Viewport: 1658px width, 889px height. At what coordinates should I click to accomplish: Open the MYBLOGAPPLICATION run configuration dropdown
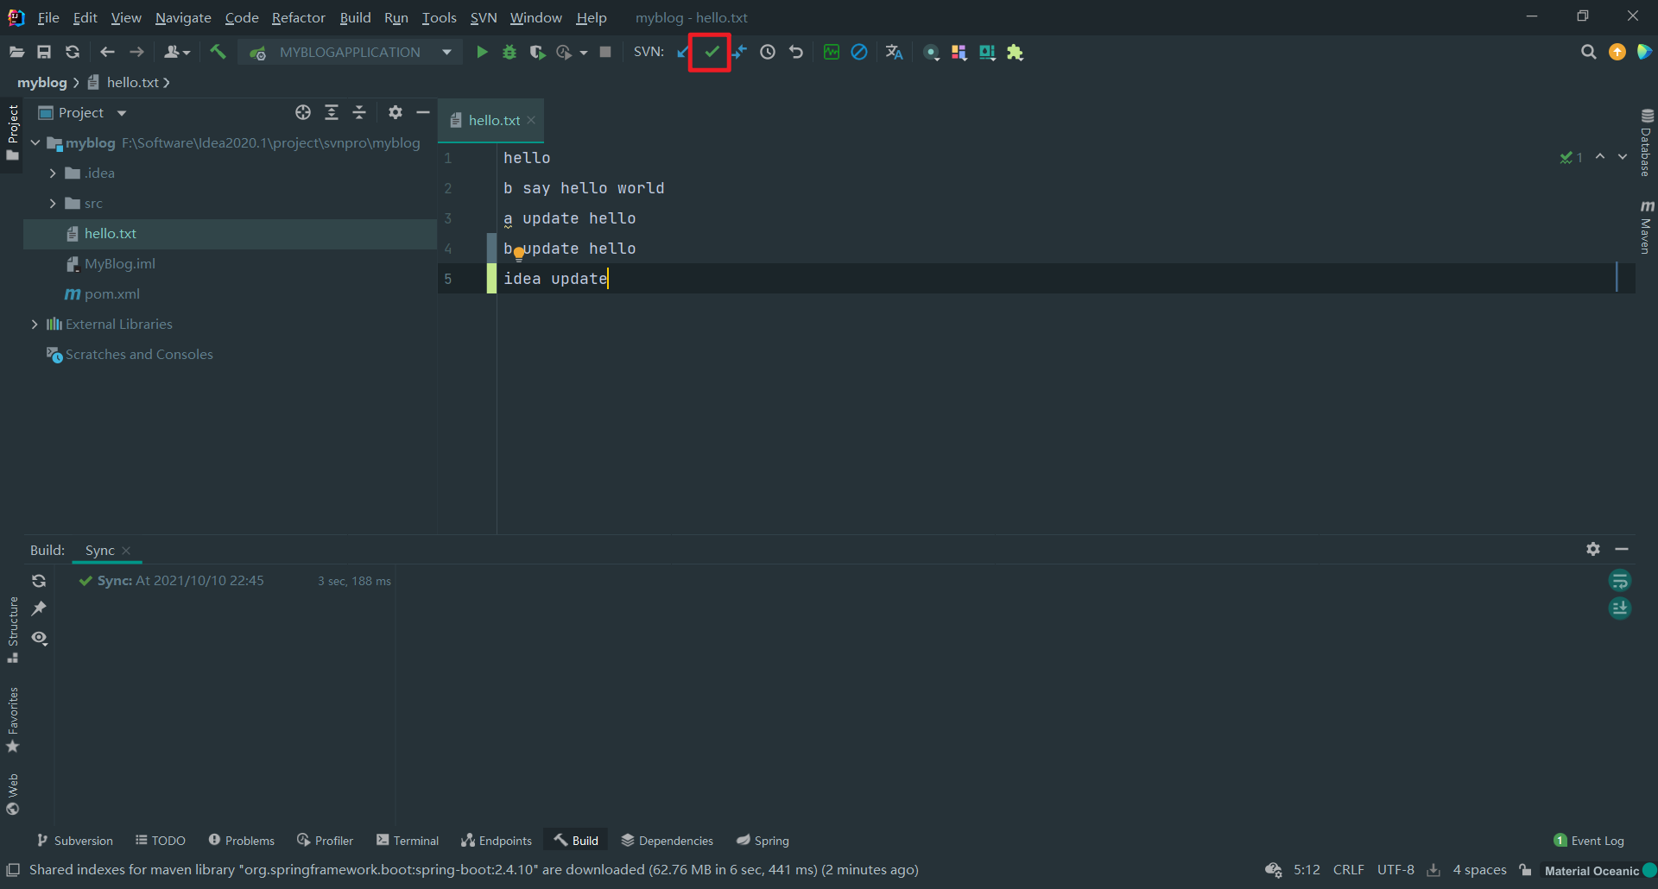pos(446,53)
